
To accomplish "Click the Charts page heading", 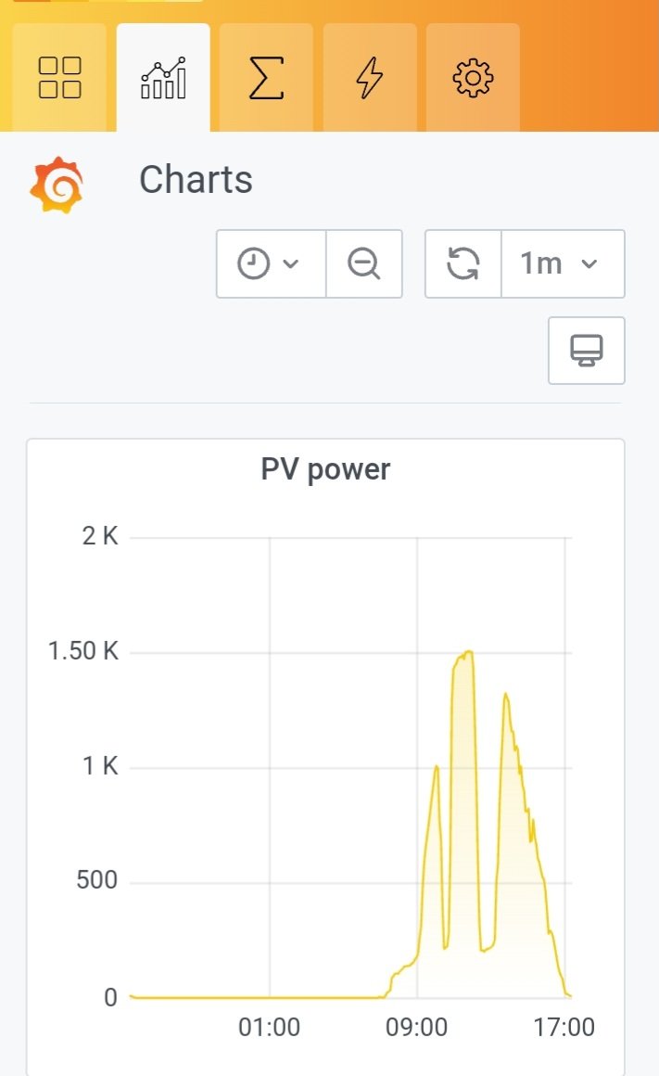I will [196, 180].
